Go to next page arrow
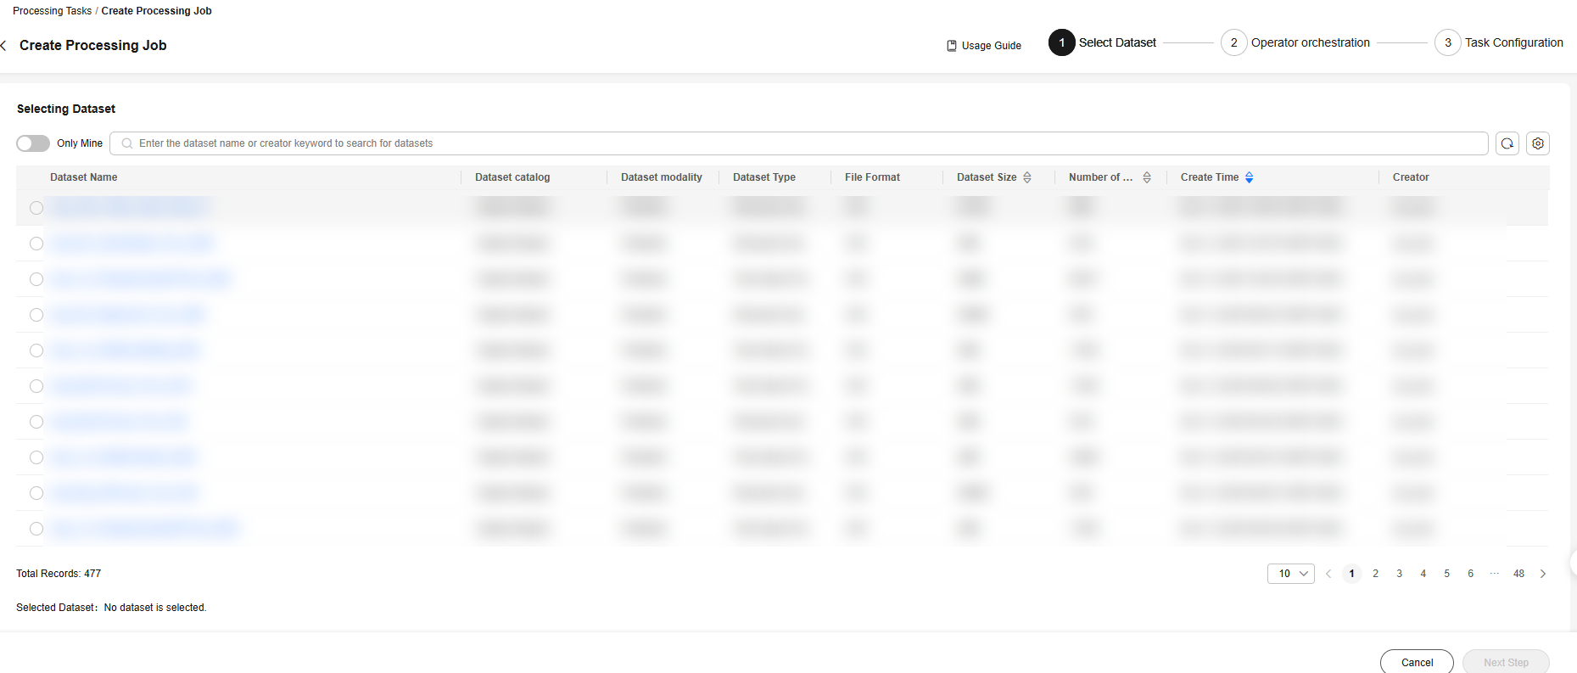The width and height of the screenshot is (1577, 673). [x=1543, y=574]
